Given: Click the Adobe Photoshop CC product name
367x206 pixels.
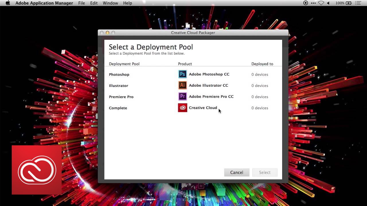Looking at the screenshot, I should coord(209,74).
